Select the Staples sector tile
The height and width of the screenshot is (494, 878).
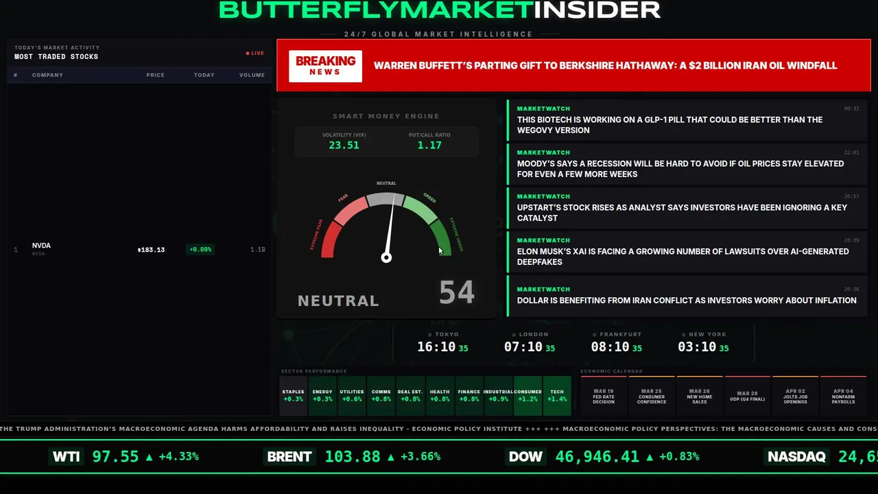point(293,396)
